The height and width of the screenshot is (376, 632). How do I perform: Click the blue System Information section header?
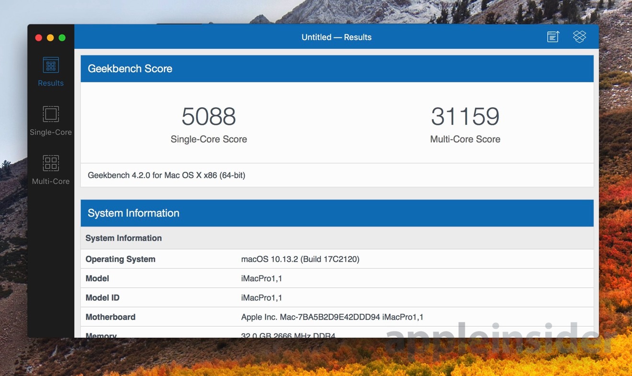337,213
